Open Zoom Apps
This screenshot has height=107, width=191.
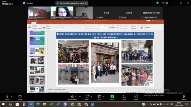(x=125, y=97)
